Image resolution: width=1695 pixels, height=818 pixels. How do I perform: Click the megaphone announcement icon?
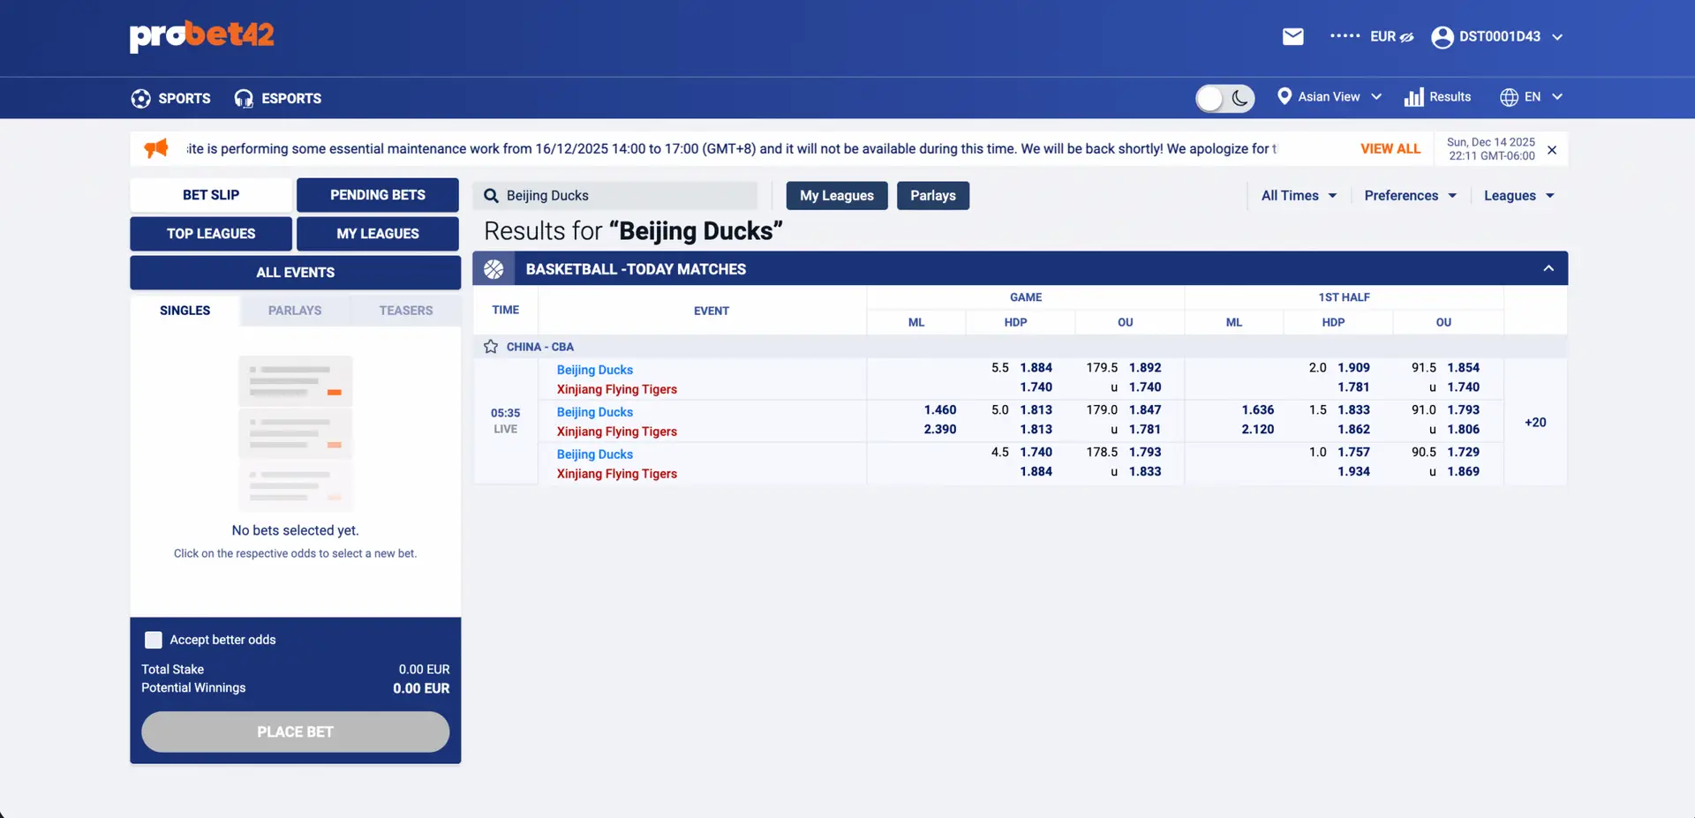pos(156,148)
